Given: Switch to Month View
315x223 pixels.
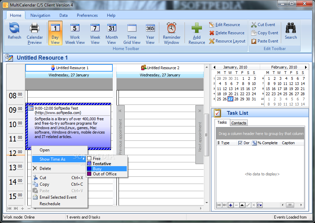Looking at the screenshot, I should tap(111, 34).
